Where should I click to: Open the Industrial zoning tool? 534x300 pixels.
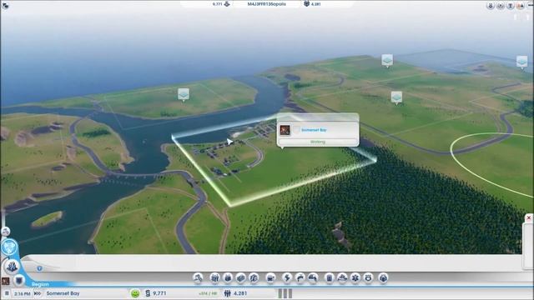[x=241, y=277]
